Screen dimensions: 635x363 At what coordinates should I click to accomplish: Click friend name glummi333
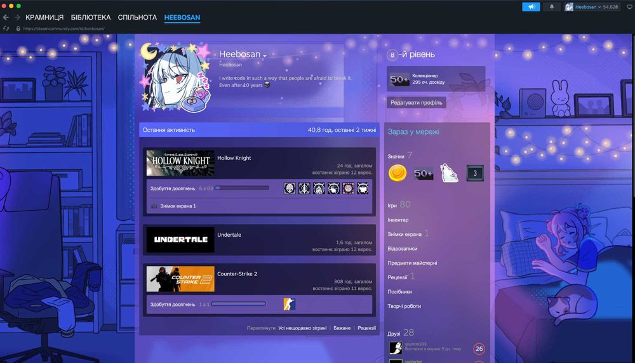tap(415, 344)
